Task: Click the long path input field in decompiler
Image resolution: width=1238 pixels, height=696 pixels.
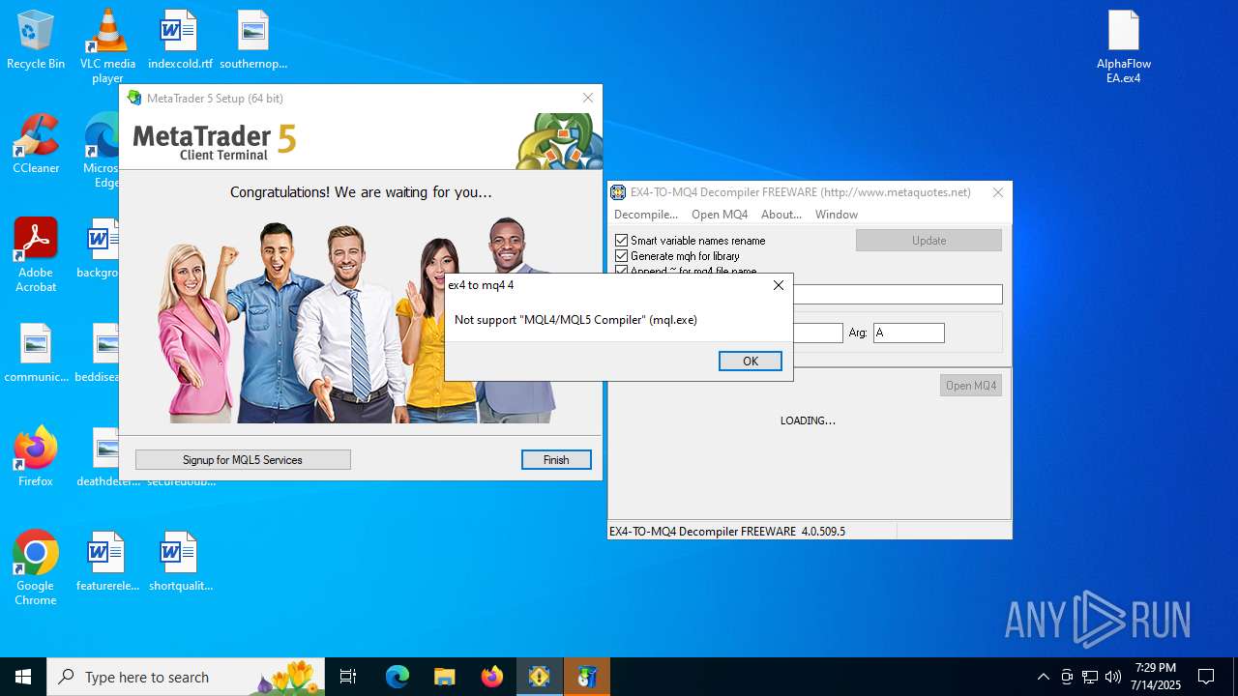Action: [x=898, y=294]
